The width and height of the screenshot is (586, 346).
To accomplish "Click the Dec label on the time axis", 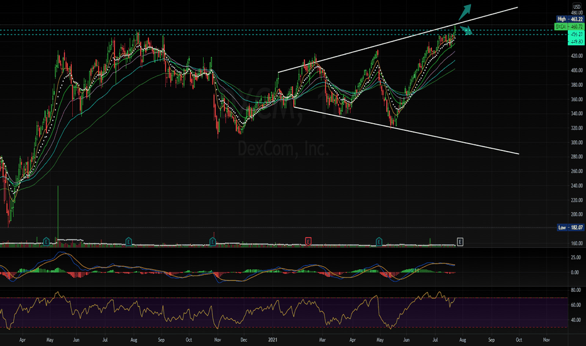I will coord(244,340).
